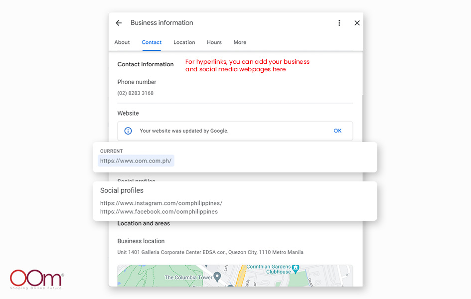The image size is (471, 299).
Task: Expand the More tab
Action: pyautogui.click(x=240, y=42)
